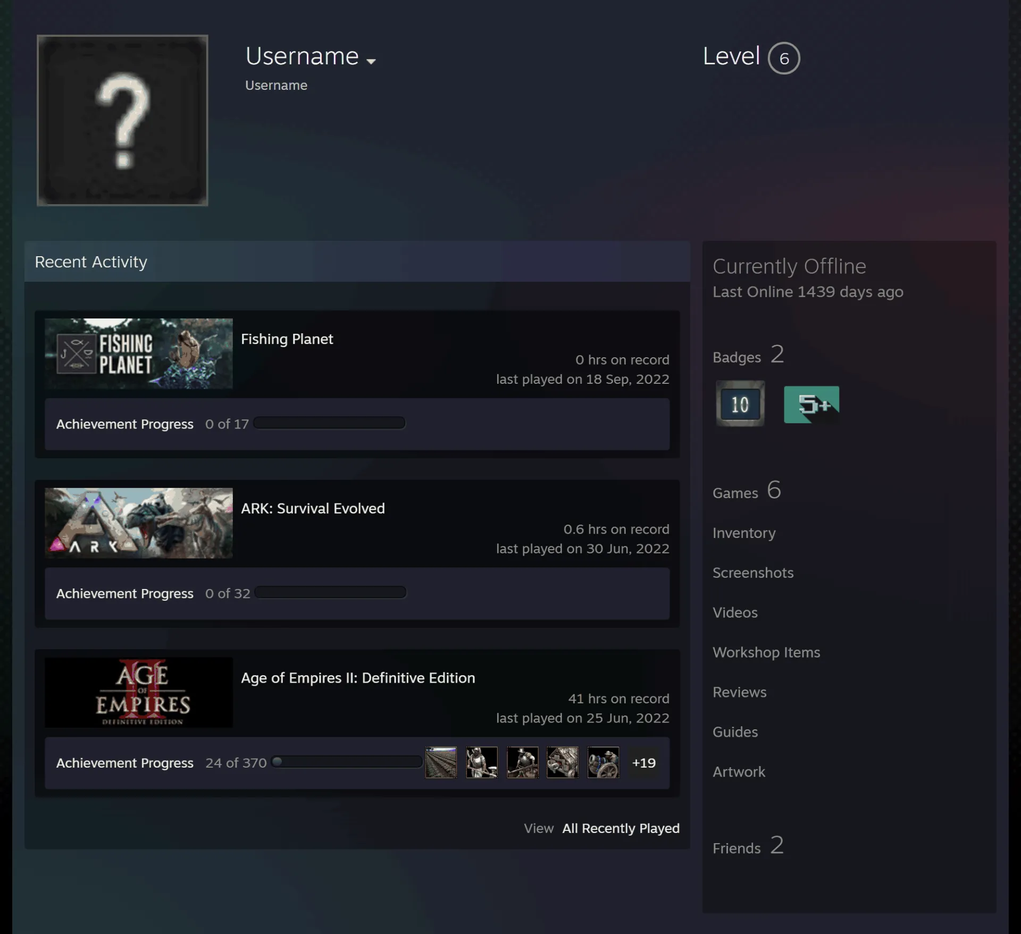This screenshot has height=934, width=1021.
Task: Click '41 hrs on record' text
Action: coord(619,699)
